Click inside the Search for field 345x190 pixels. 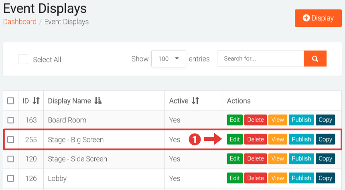pos(260,59)
